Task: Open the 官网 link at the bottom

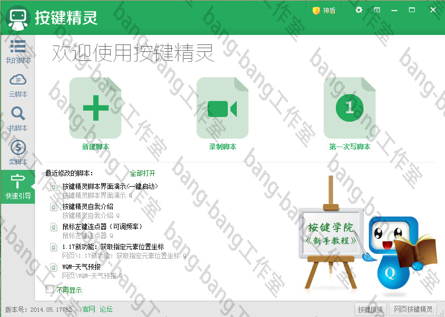Action: 89,309
